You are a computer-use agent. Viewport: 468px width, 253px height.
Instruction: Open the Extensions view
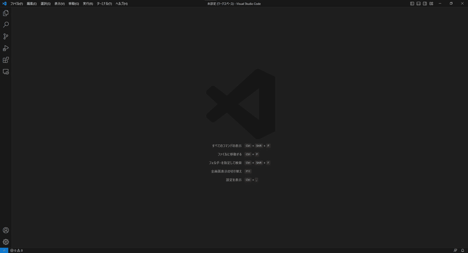[6, 60]
